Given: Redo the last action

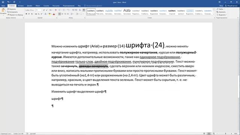Looking at the screenshot, I should [x=14, y=2].
